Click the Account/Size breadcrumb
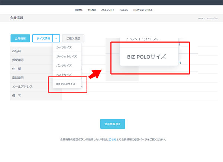Viewport: 223px width, 162px height. pos(211,18)
